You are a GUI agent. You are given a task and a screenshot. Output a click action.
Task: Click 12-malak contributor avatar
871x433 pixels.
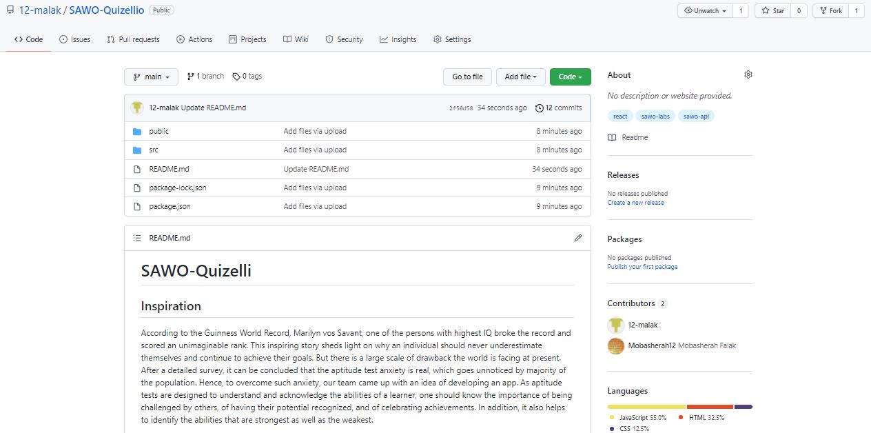(615, 325)
